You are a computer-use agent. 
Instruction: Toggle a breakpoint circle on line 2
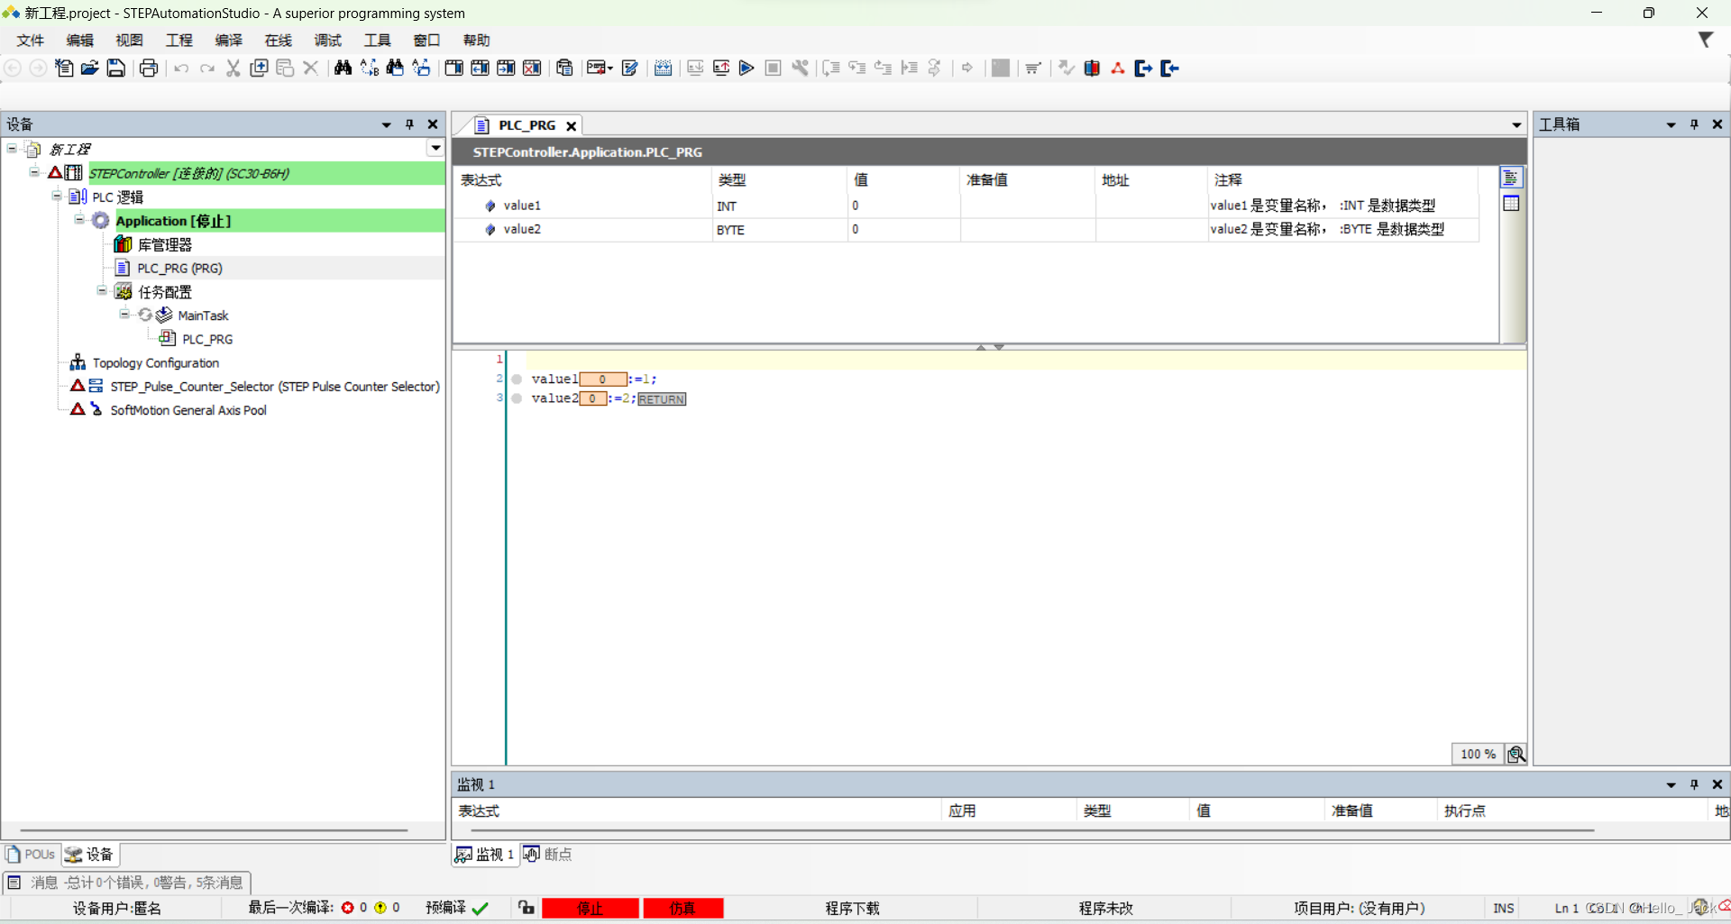point(517,379)
